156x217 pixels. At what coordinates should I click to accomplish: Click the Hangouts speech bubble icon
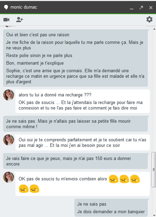(x=6, y=7)
